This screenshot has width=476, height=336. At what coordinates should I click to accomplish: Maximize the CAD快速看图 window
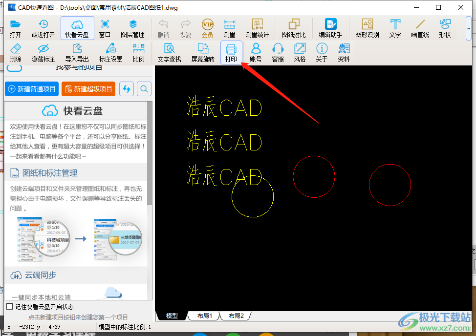point(438,7)
